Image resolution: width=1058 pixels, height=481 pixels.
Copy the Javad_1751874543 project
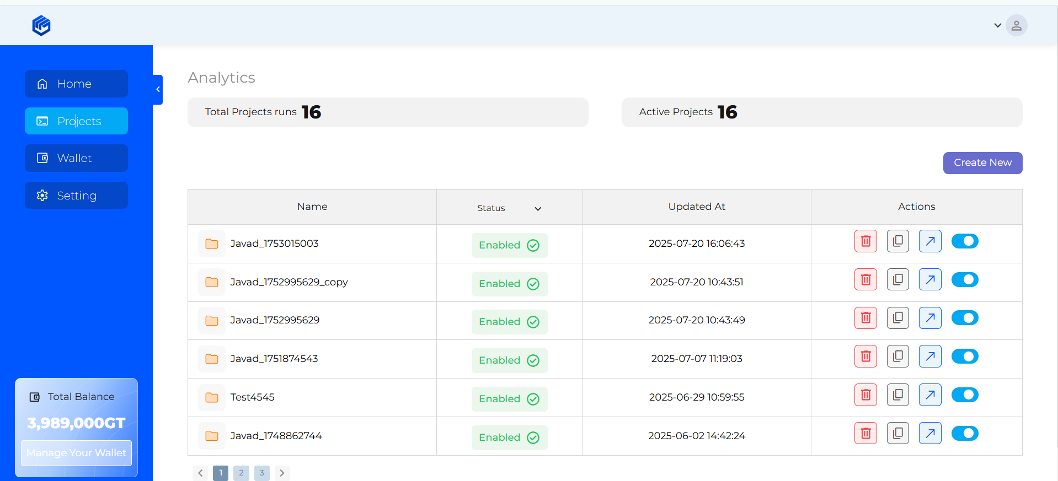897,356
